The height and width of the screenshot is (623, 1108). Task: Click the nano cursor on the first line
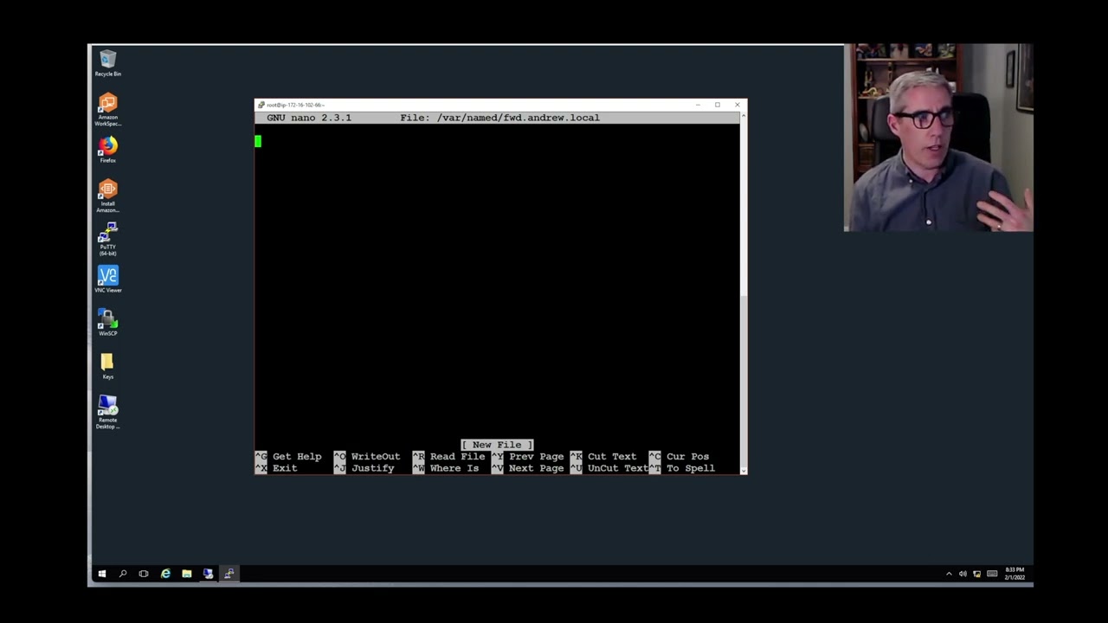click(258, 141)
